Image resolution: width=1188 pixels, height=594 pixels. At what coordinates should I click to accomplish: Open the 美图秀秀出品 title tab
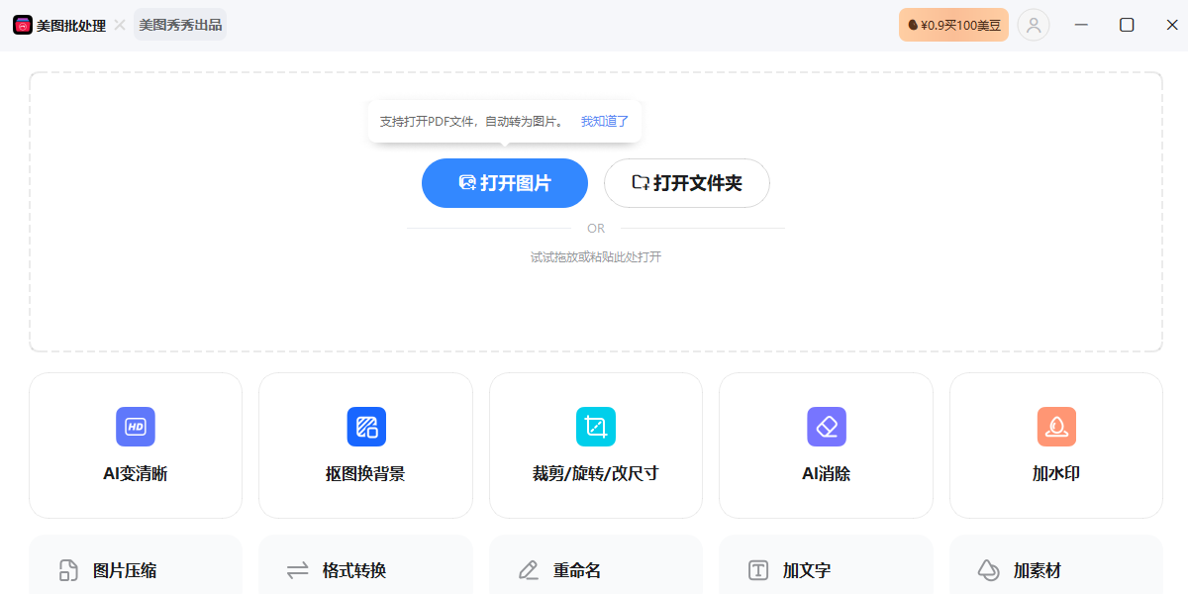coord(181,25)
